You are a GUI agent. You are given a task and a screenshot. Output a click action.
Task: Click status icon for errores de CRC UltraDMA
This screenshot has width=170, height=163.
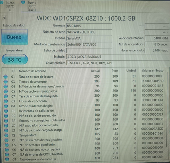tap(7, 154)
